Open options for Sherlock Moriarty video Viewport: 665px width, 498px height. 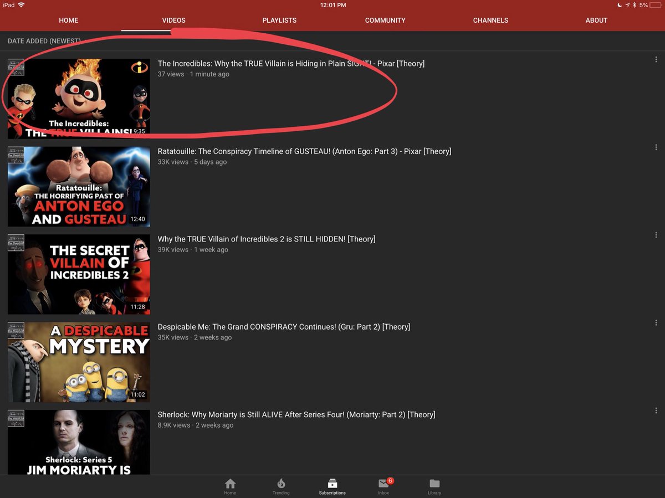pyautogui.click(x=656, y=410)
